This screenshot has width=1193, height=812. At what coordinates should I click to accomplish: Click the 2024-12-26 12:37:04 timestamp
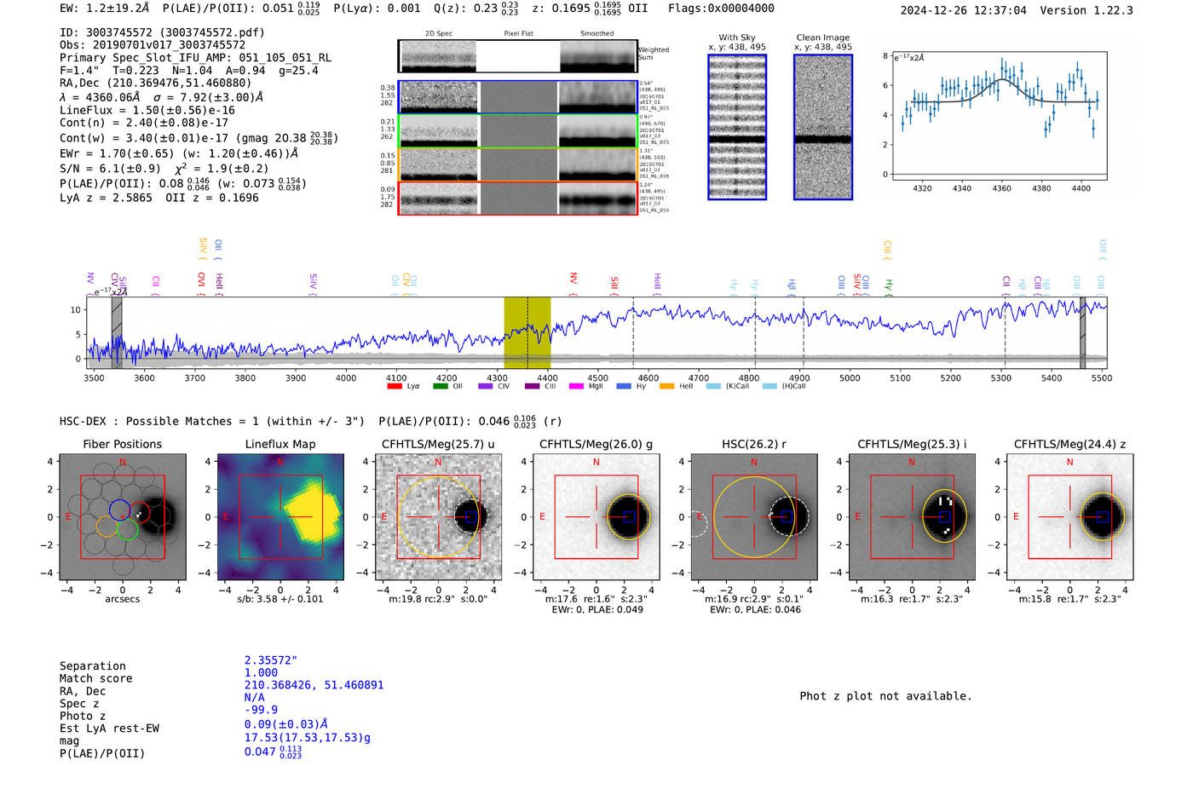[963, 11]
